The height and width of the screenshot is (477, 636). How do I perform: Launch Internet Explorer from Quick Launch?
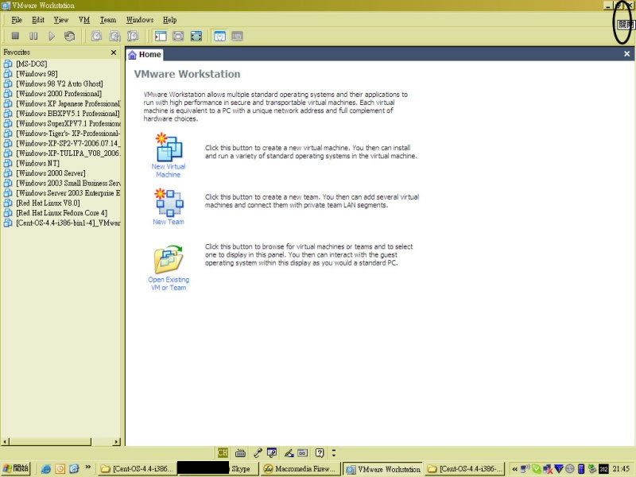46,469
